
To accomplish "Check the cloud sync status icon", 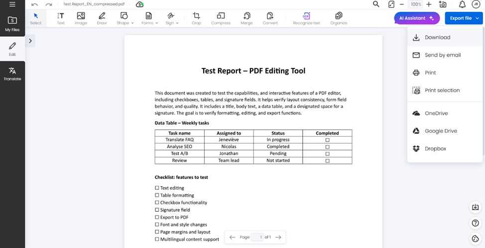I will pyautogui.click(x=139, y=4).
